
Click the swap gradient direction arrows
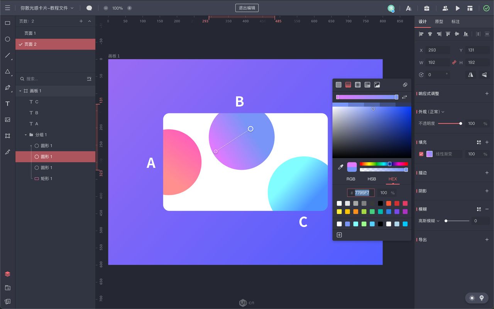[x=404, y=97]
